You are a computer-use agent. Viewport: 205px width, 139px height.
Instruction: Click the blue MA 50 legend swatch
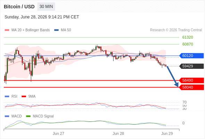56,30
